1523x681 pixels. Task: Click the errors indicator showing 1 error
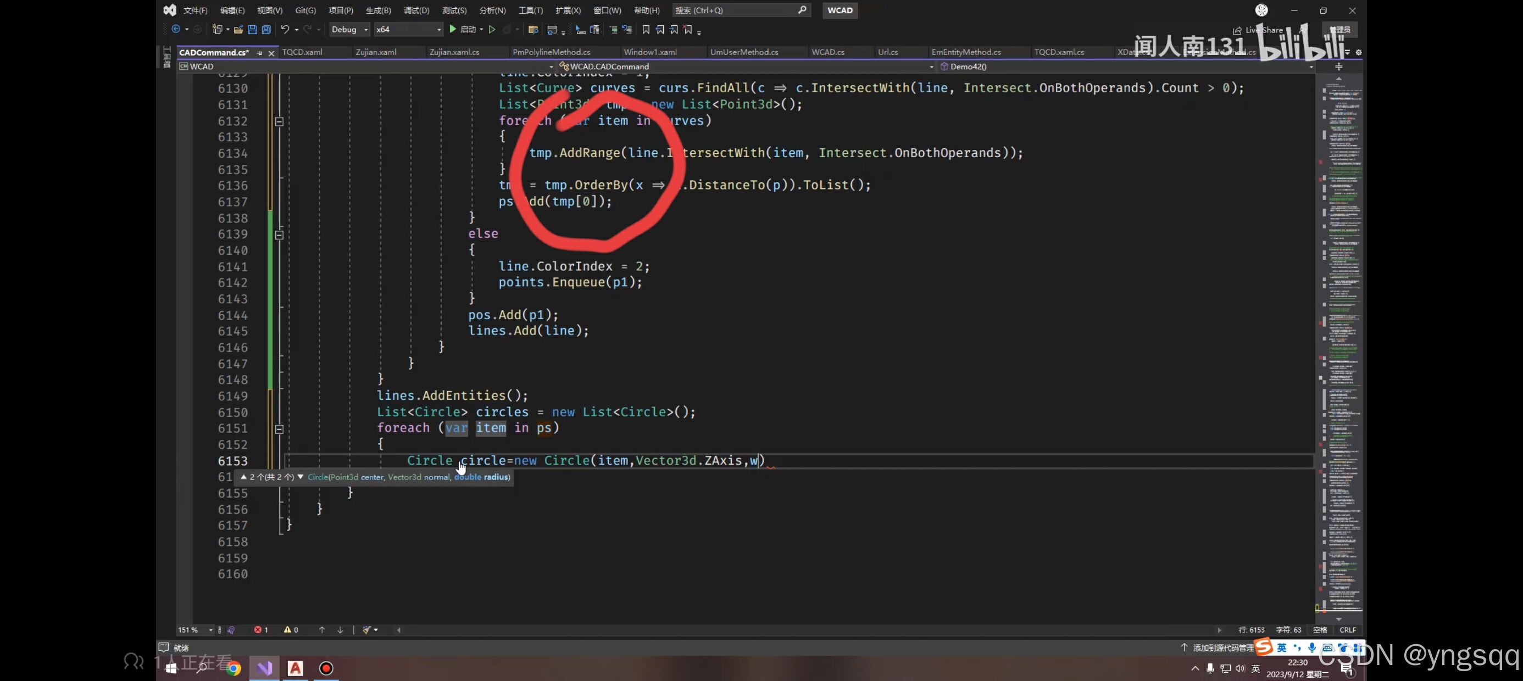coord(262,629)
